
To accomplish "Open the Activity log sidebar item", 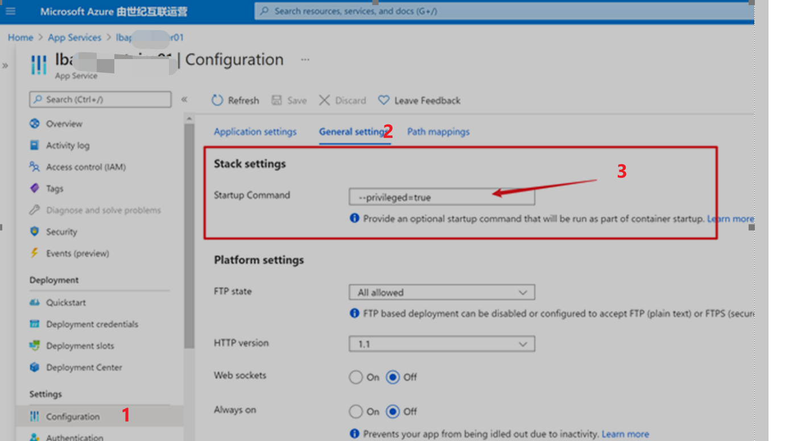I will coord(67,145).
